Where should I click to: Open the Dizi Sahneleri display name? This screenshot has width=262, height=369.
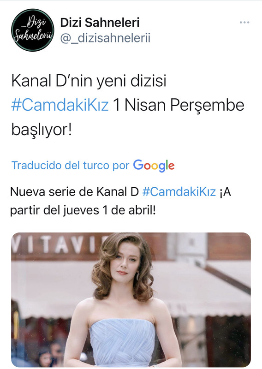100,23
